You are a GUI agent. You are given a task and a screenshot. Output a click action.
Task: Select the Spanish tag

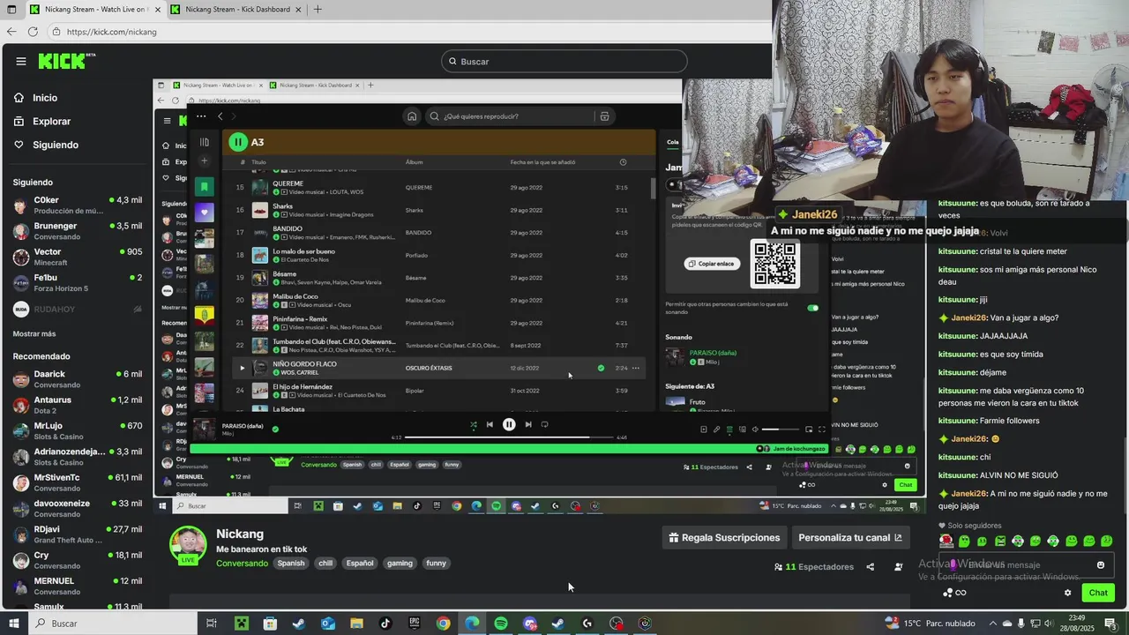pyautogui.click(x=290, y=563)
